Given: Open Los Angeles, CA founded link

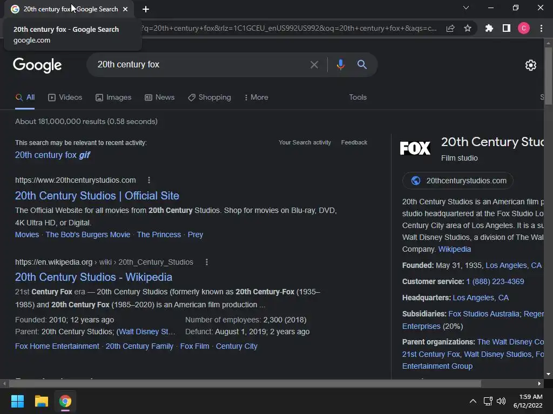Looking at the screenshot, I should 514,265.
